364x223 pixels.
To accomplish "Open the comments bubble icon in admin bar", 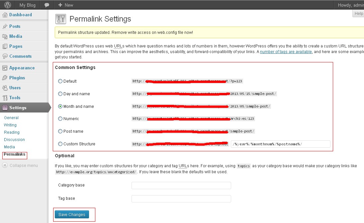I will click(47, 5).
